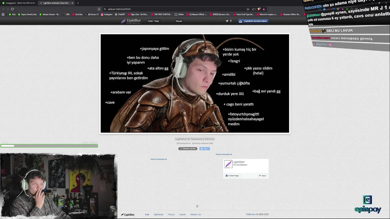390x219 pixels.
Task: Open the Oğuz Sasi bookmark
Action: tap(138, 14)
